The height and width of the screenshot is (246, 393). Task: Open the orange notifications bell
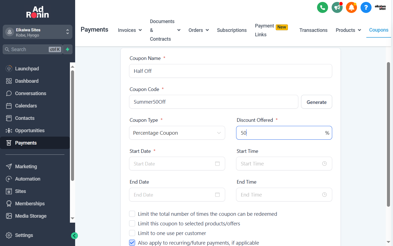[351, 7]
